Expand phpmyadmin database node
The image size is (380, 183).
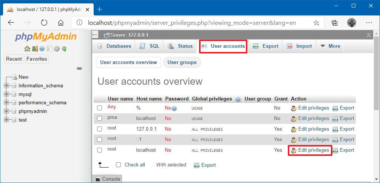pos(6,111)
